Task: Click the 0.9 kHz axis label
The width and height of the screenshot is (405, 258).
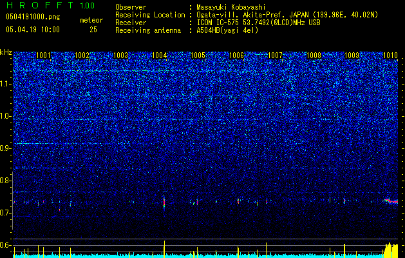Action: (x=5, y=148)
